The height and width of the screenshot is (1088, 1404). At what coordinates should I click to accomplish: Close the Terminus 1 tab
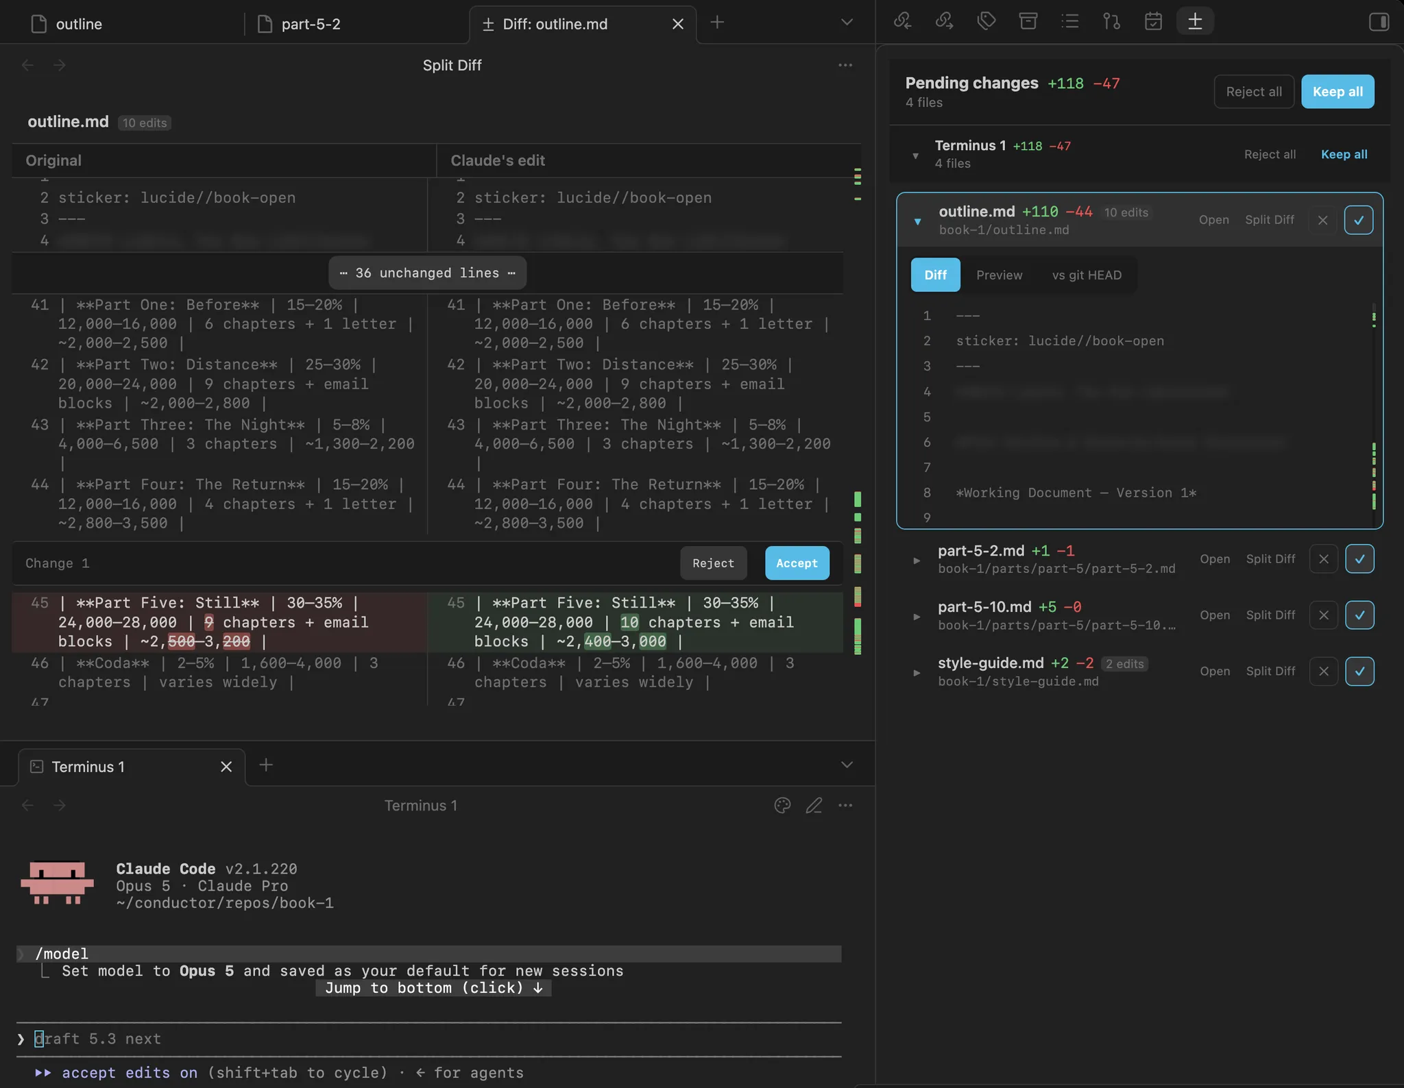pos(226,767)
